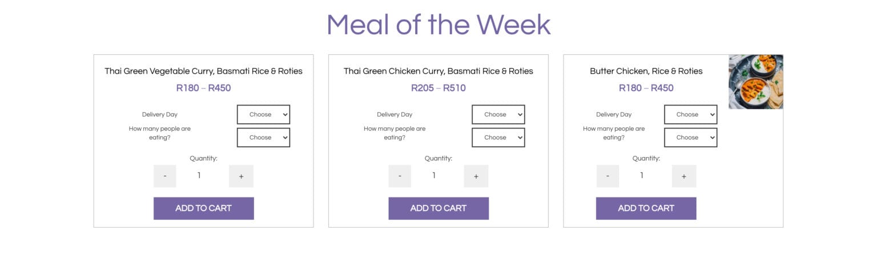Add Thai Green Chicken Curry to cart
The height and width of the screenshot is (254, 877).
(438, 208)
